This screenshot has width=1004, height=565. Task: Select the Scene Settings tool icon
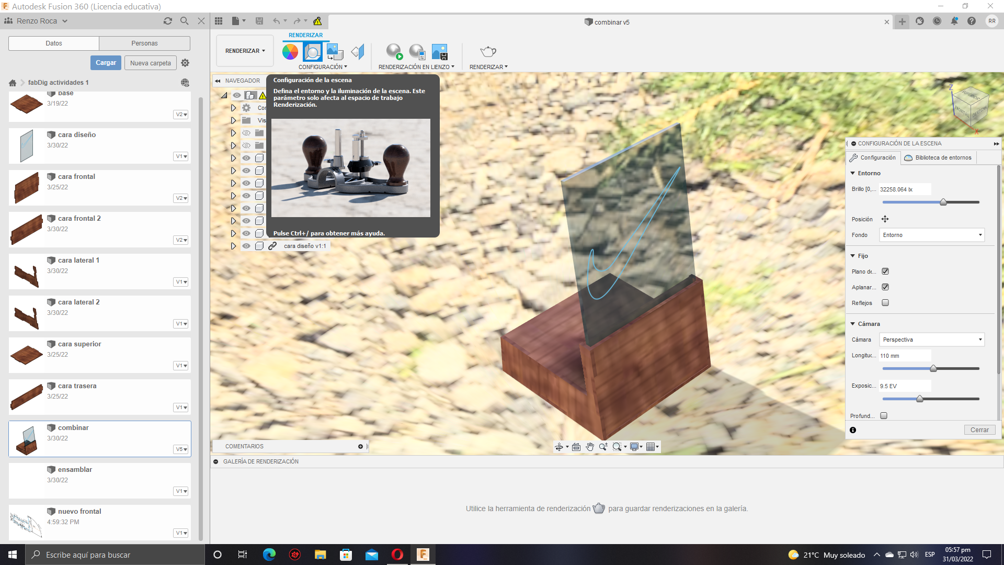312,52
